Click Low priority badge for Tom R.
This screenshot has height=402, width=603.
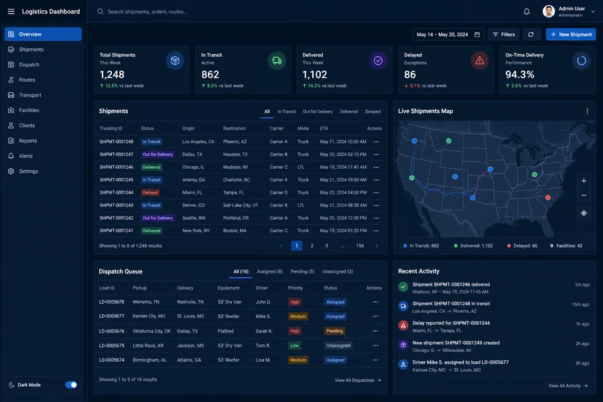point(295,346)
